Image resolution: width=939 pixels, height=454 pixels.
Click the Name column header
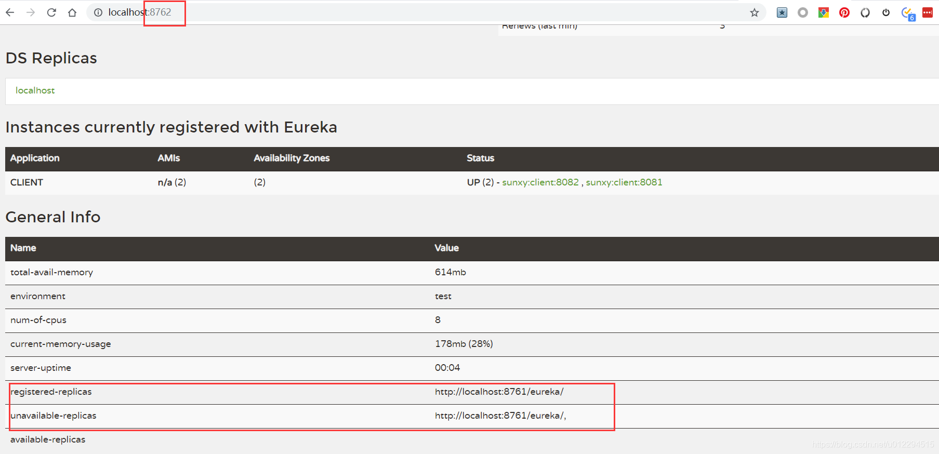pos(23,248)
